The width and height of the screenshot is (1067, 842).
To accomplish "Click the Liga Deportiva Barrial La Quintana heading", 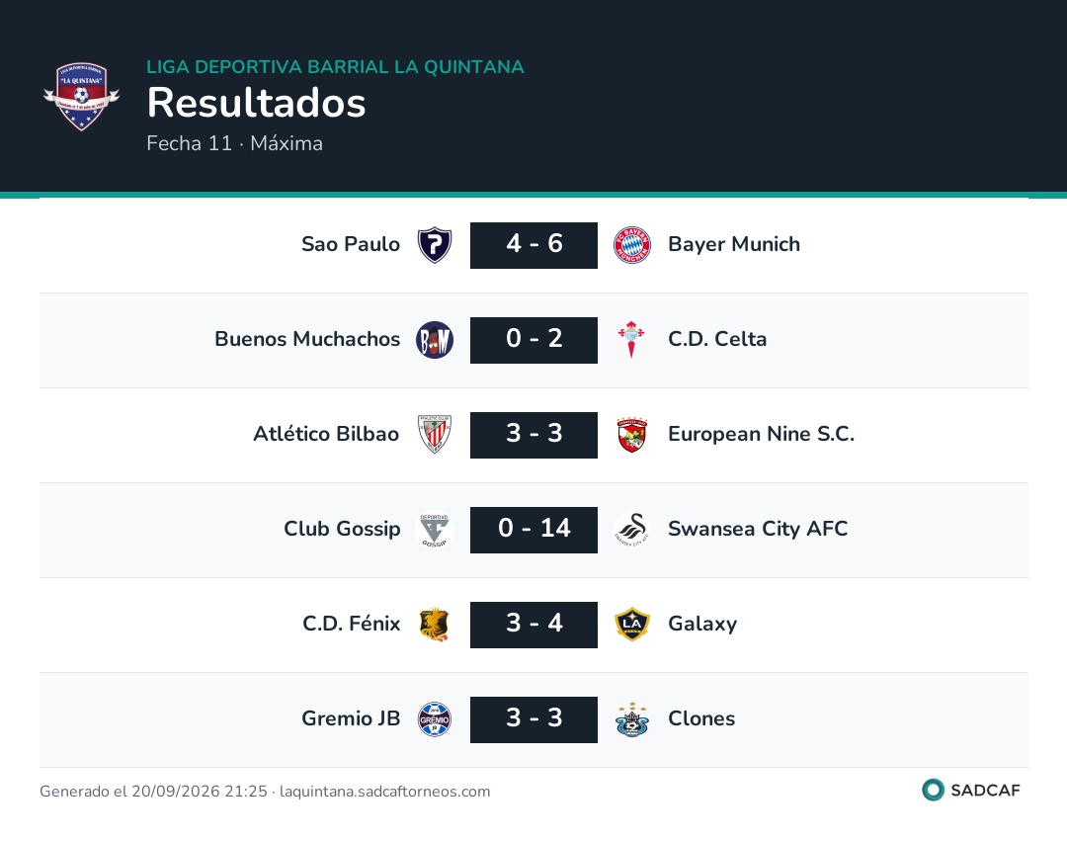I will [336, 66].
